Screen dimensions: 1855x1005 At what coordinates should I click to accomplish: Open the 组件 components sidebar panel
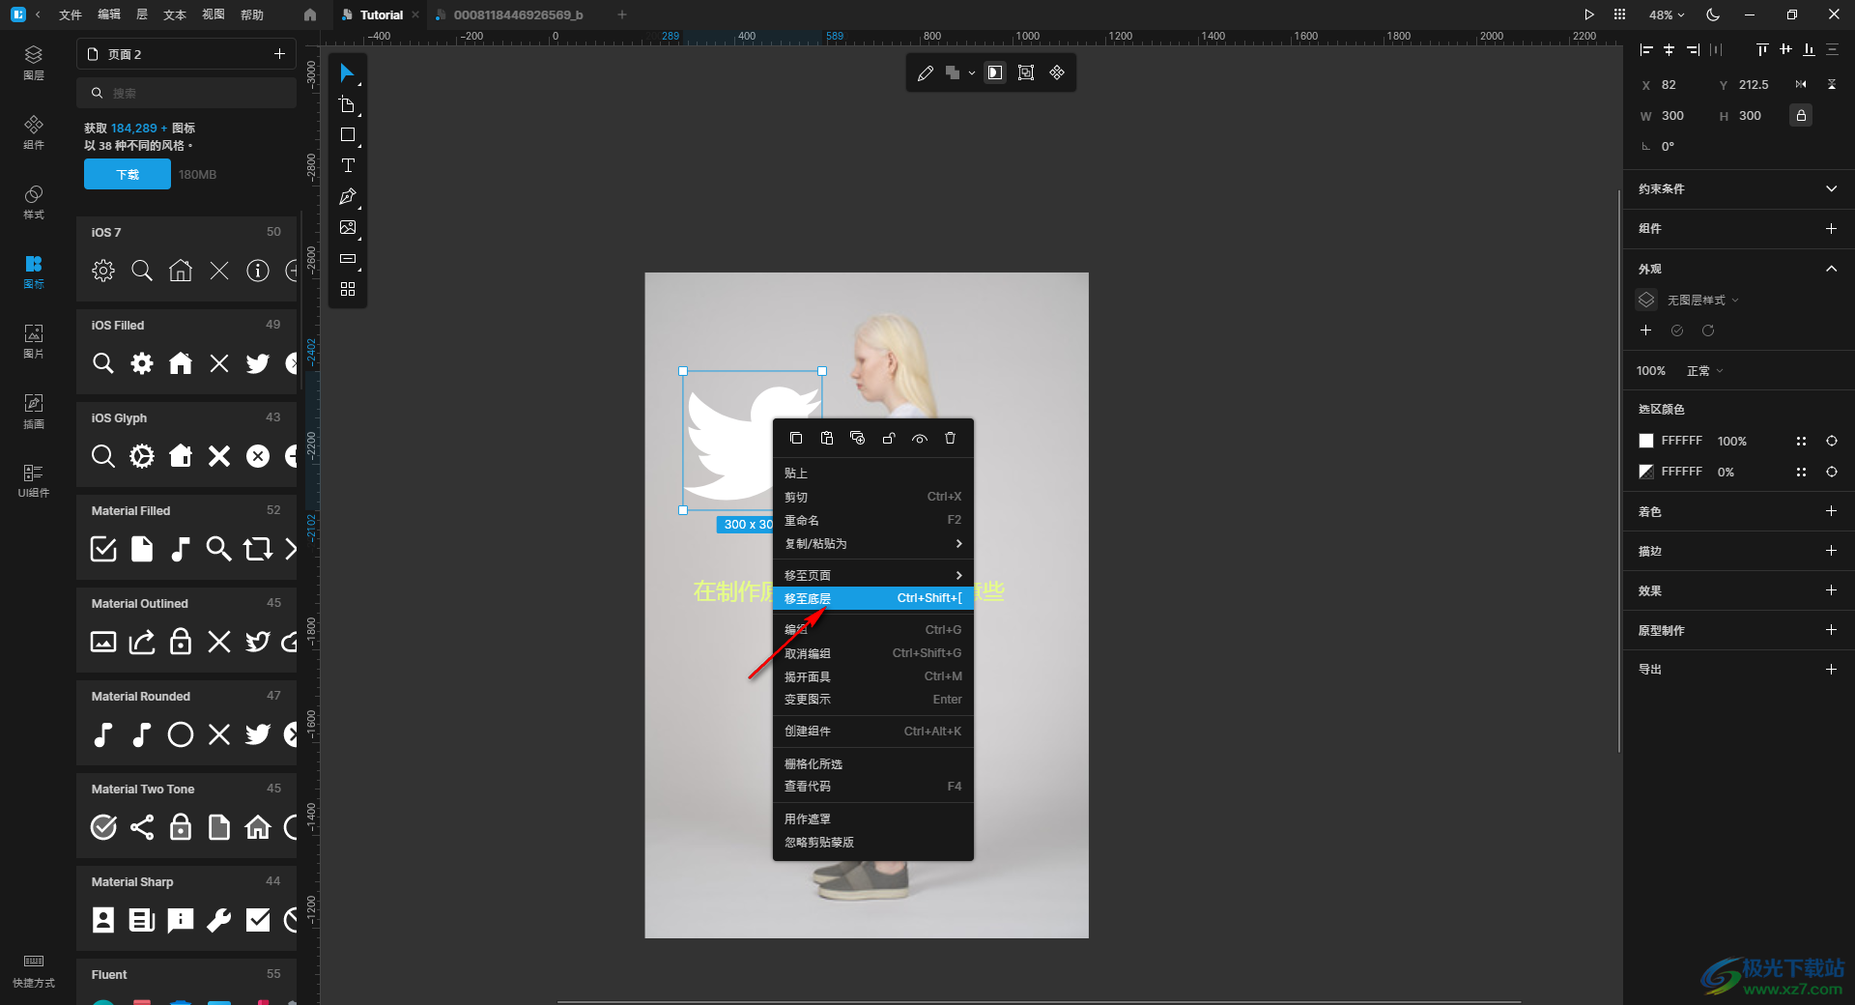point(34,132)
